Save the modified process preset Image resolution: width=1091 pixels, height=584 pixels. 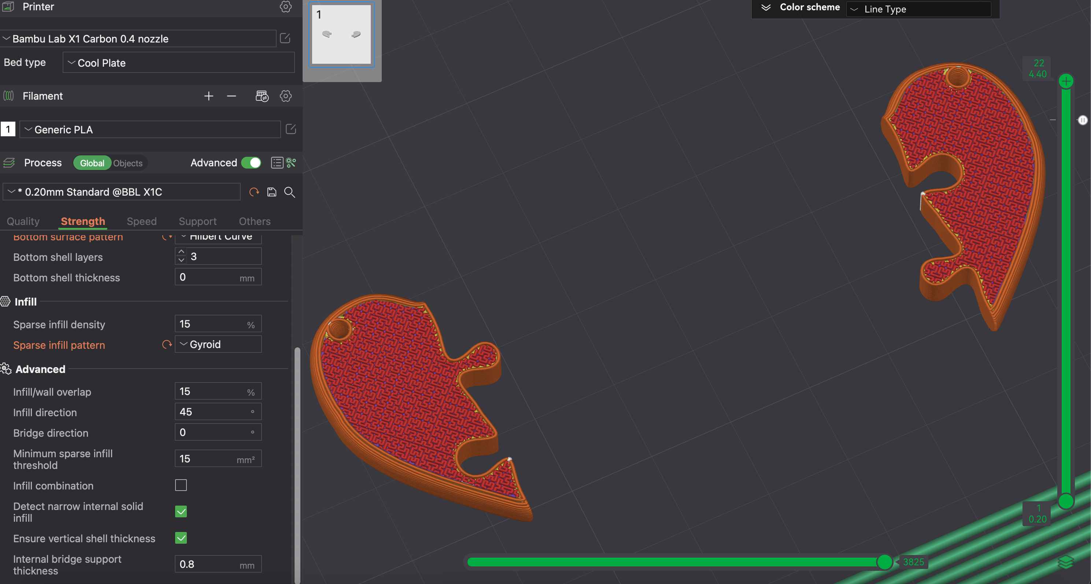[x=271, y=192]
